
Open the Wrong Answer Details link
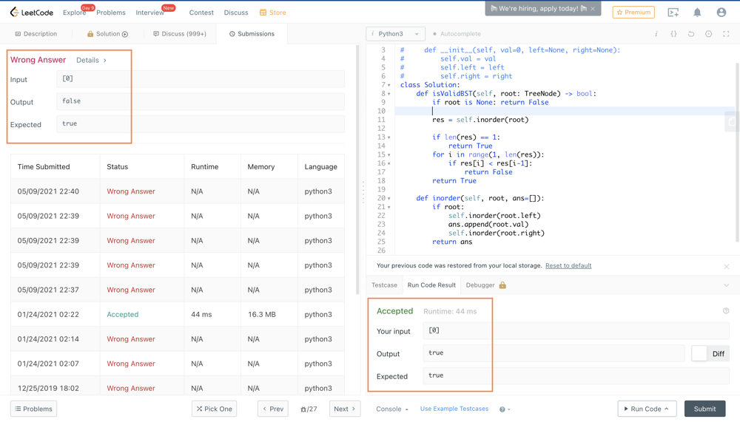tap(91, 61)
